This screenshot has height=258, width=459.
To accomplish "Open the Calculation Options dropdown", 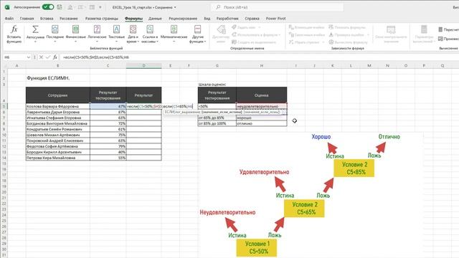I will [x=423, y=34].
